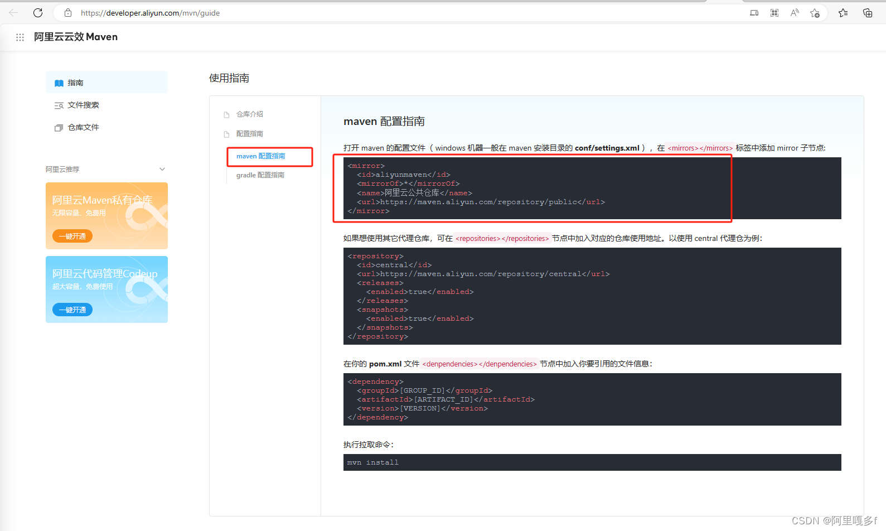
Task: Open the favorites list icon
Action: (x=843, y=13)
